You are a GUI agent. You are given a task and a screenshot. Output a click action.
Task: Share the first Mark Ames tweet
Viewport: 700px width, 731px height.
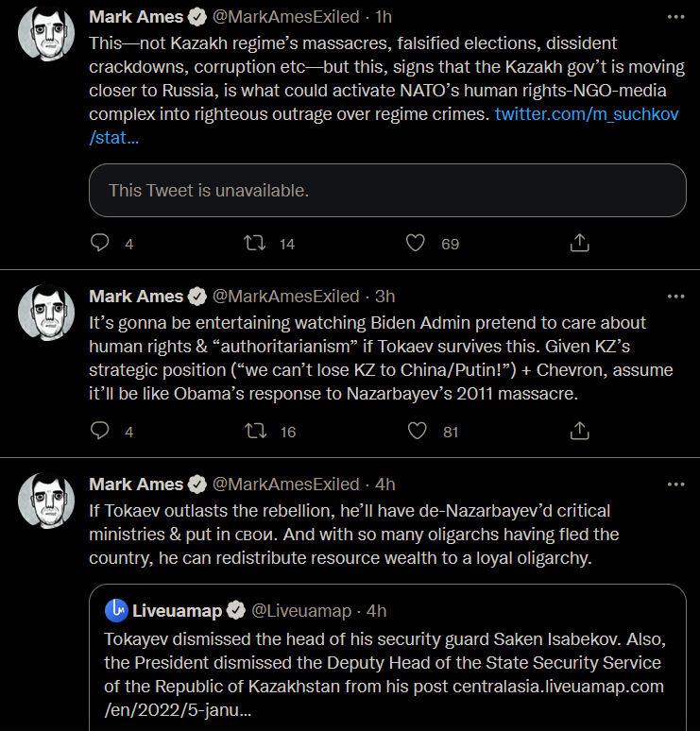[580, 244]
